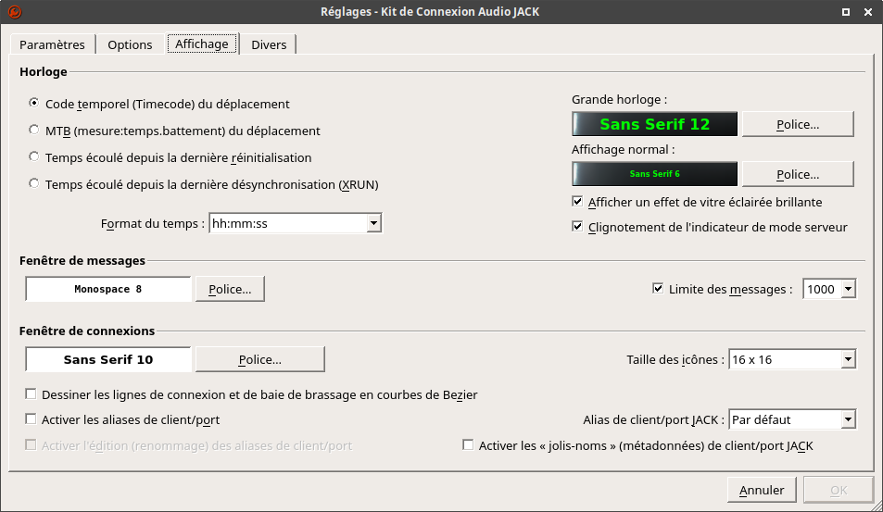Uncheck Limite des messages checkbox
Viewport: 883px width, 512px height.
click(x=658, y=289)
